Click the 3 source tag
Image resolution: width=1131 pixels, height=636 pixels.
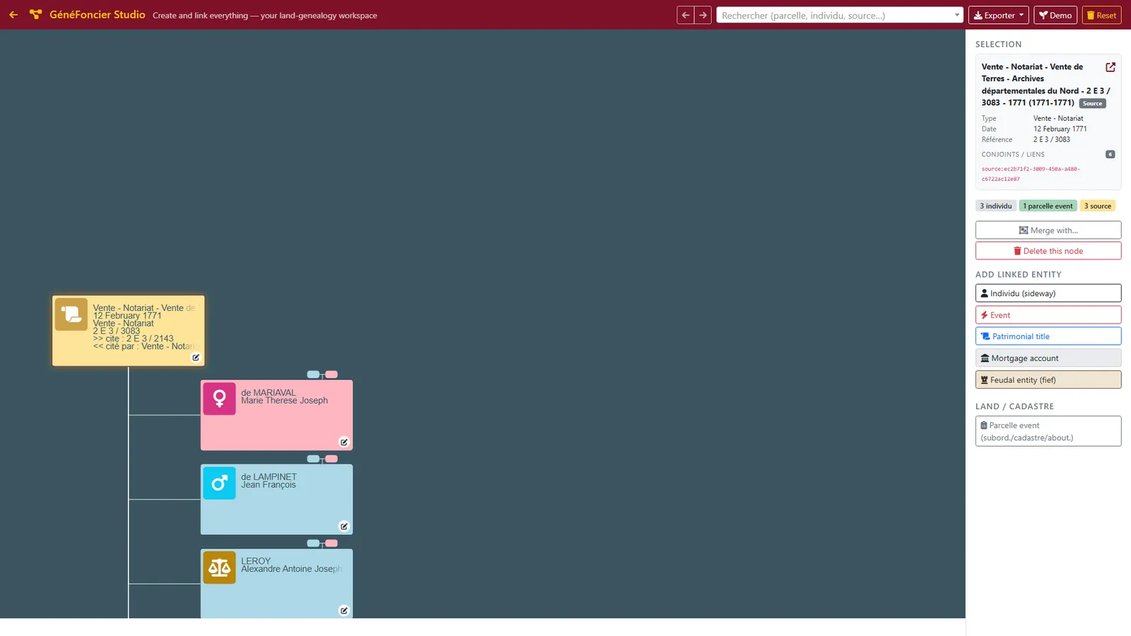(x=1098, y=206)
